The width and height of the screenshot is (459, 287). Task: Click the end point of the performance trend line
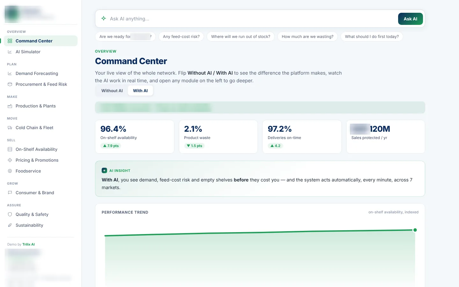tap(415, 230)
